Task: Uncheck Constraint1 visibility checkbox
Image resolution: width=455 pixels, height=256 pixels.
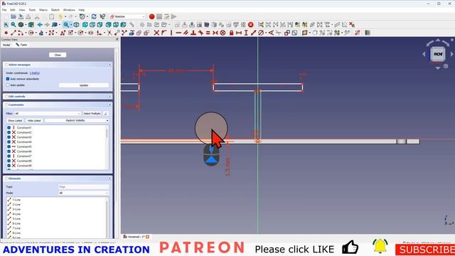Action: (x=9, y=128)
